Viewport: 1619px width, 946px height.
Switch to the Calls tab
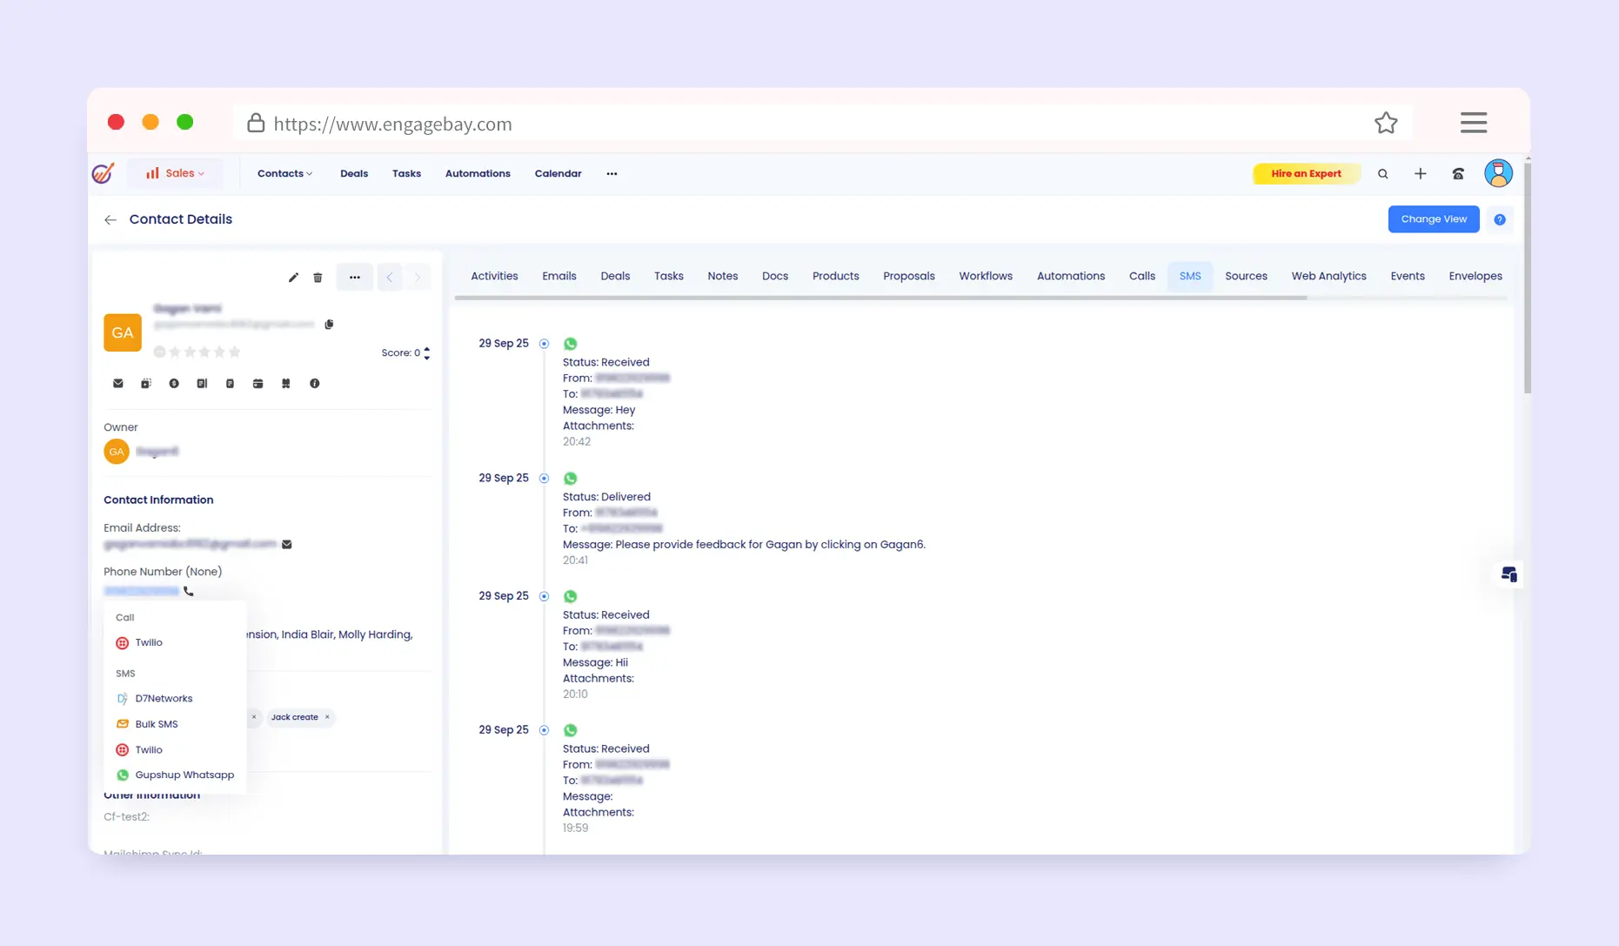click(1141, 276)
